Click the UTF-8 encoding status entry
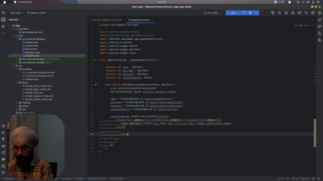 (295, 179)
